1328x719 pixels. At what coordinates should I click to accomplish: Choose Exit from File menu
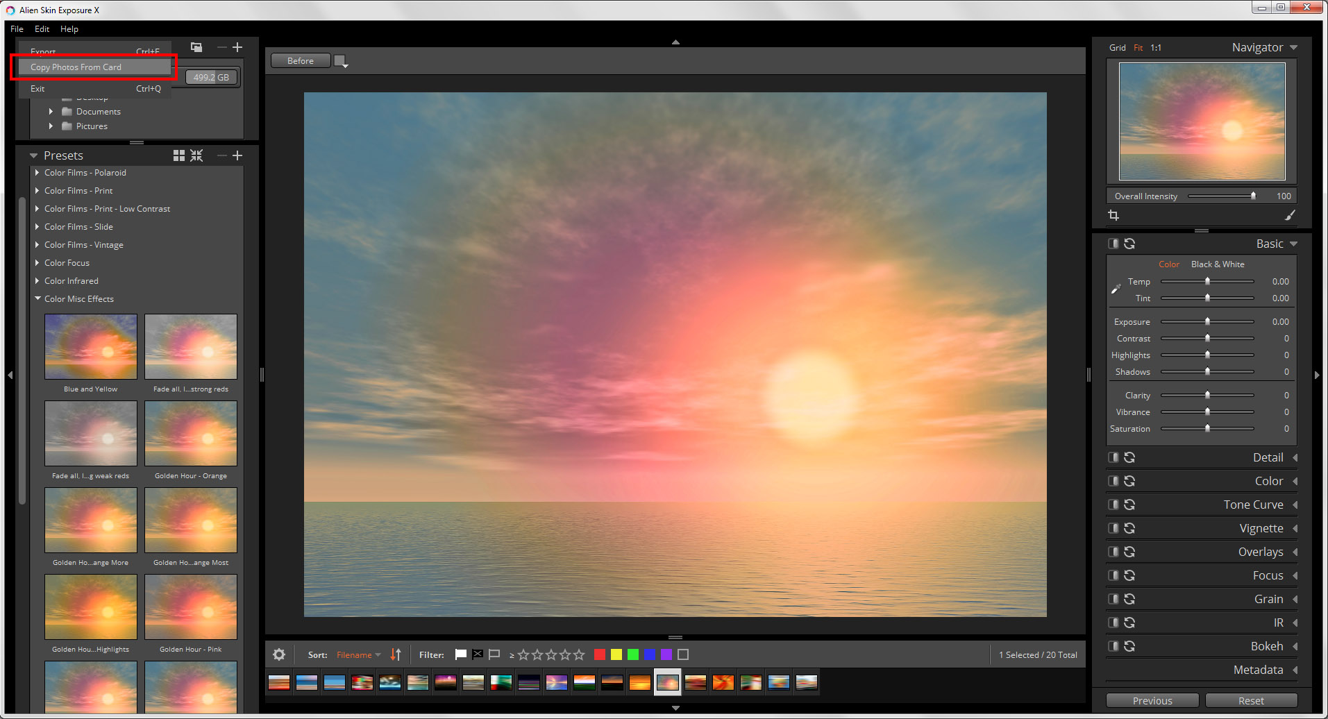pos(94,89)
